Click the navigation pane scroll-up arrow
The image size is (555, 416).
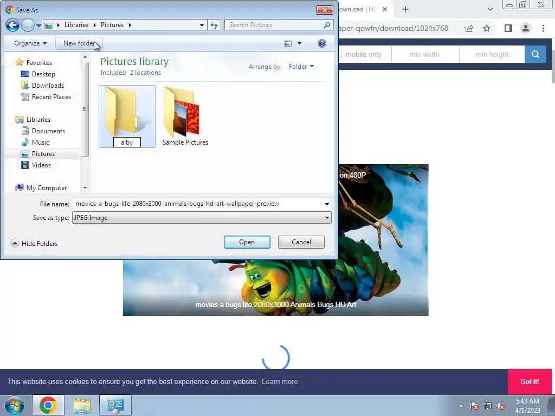click(85, 57)
